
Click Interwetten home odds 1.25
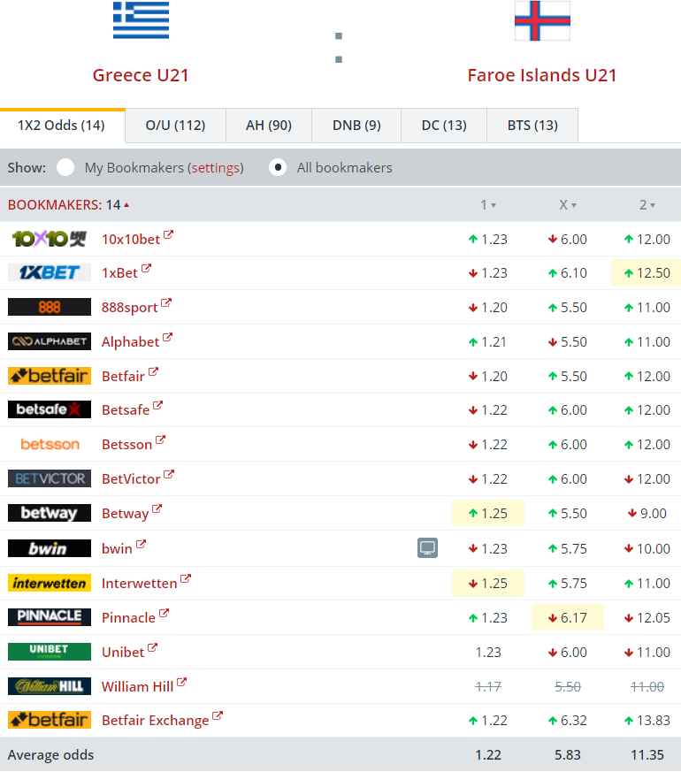[x=488, y=583]
